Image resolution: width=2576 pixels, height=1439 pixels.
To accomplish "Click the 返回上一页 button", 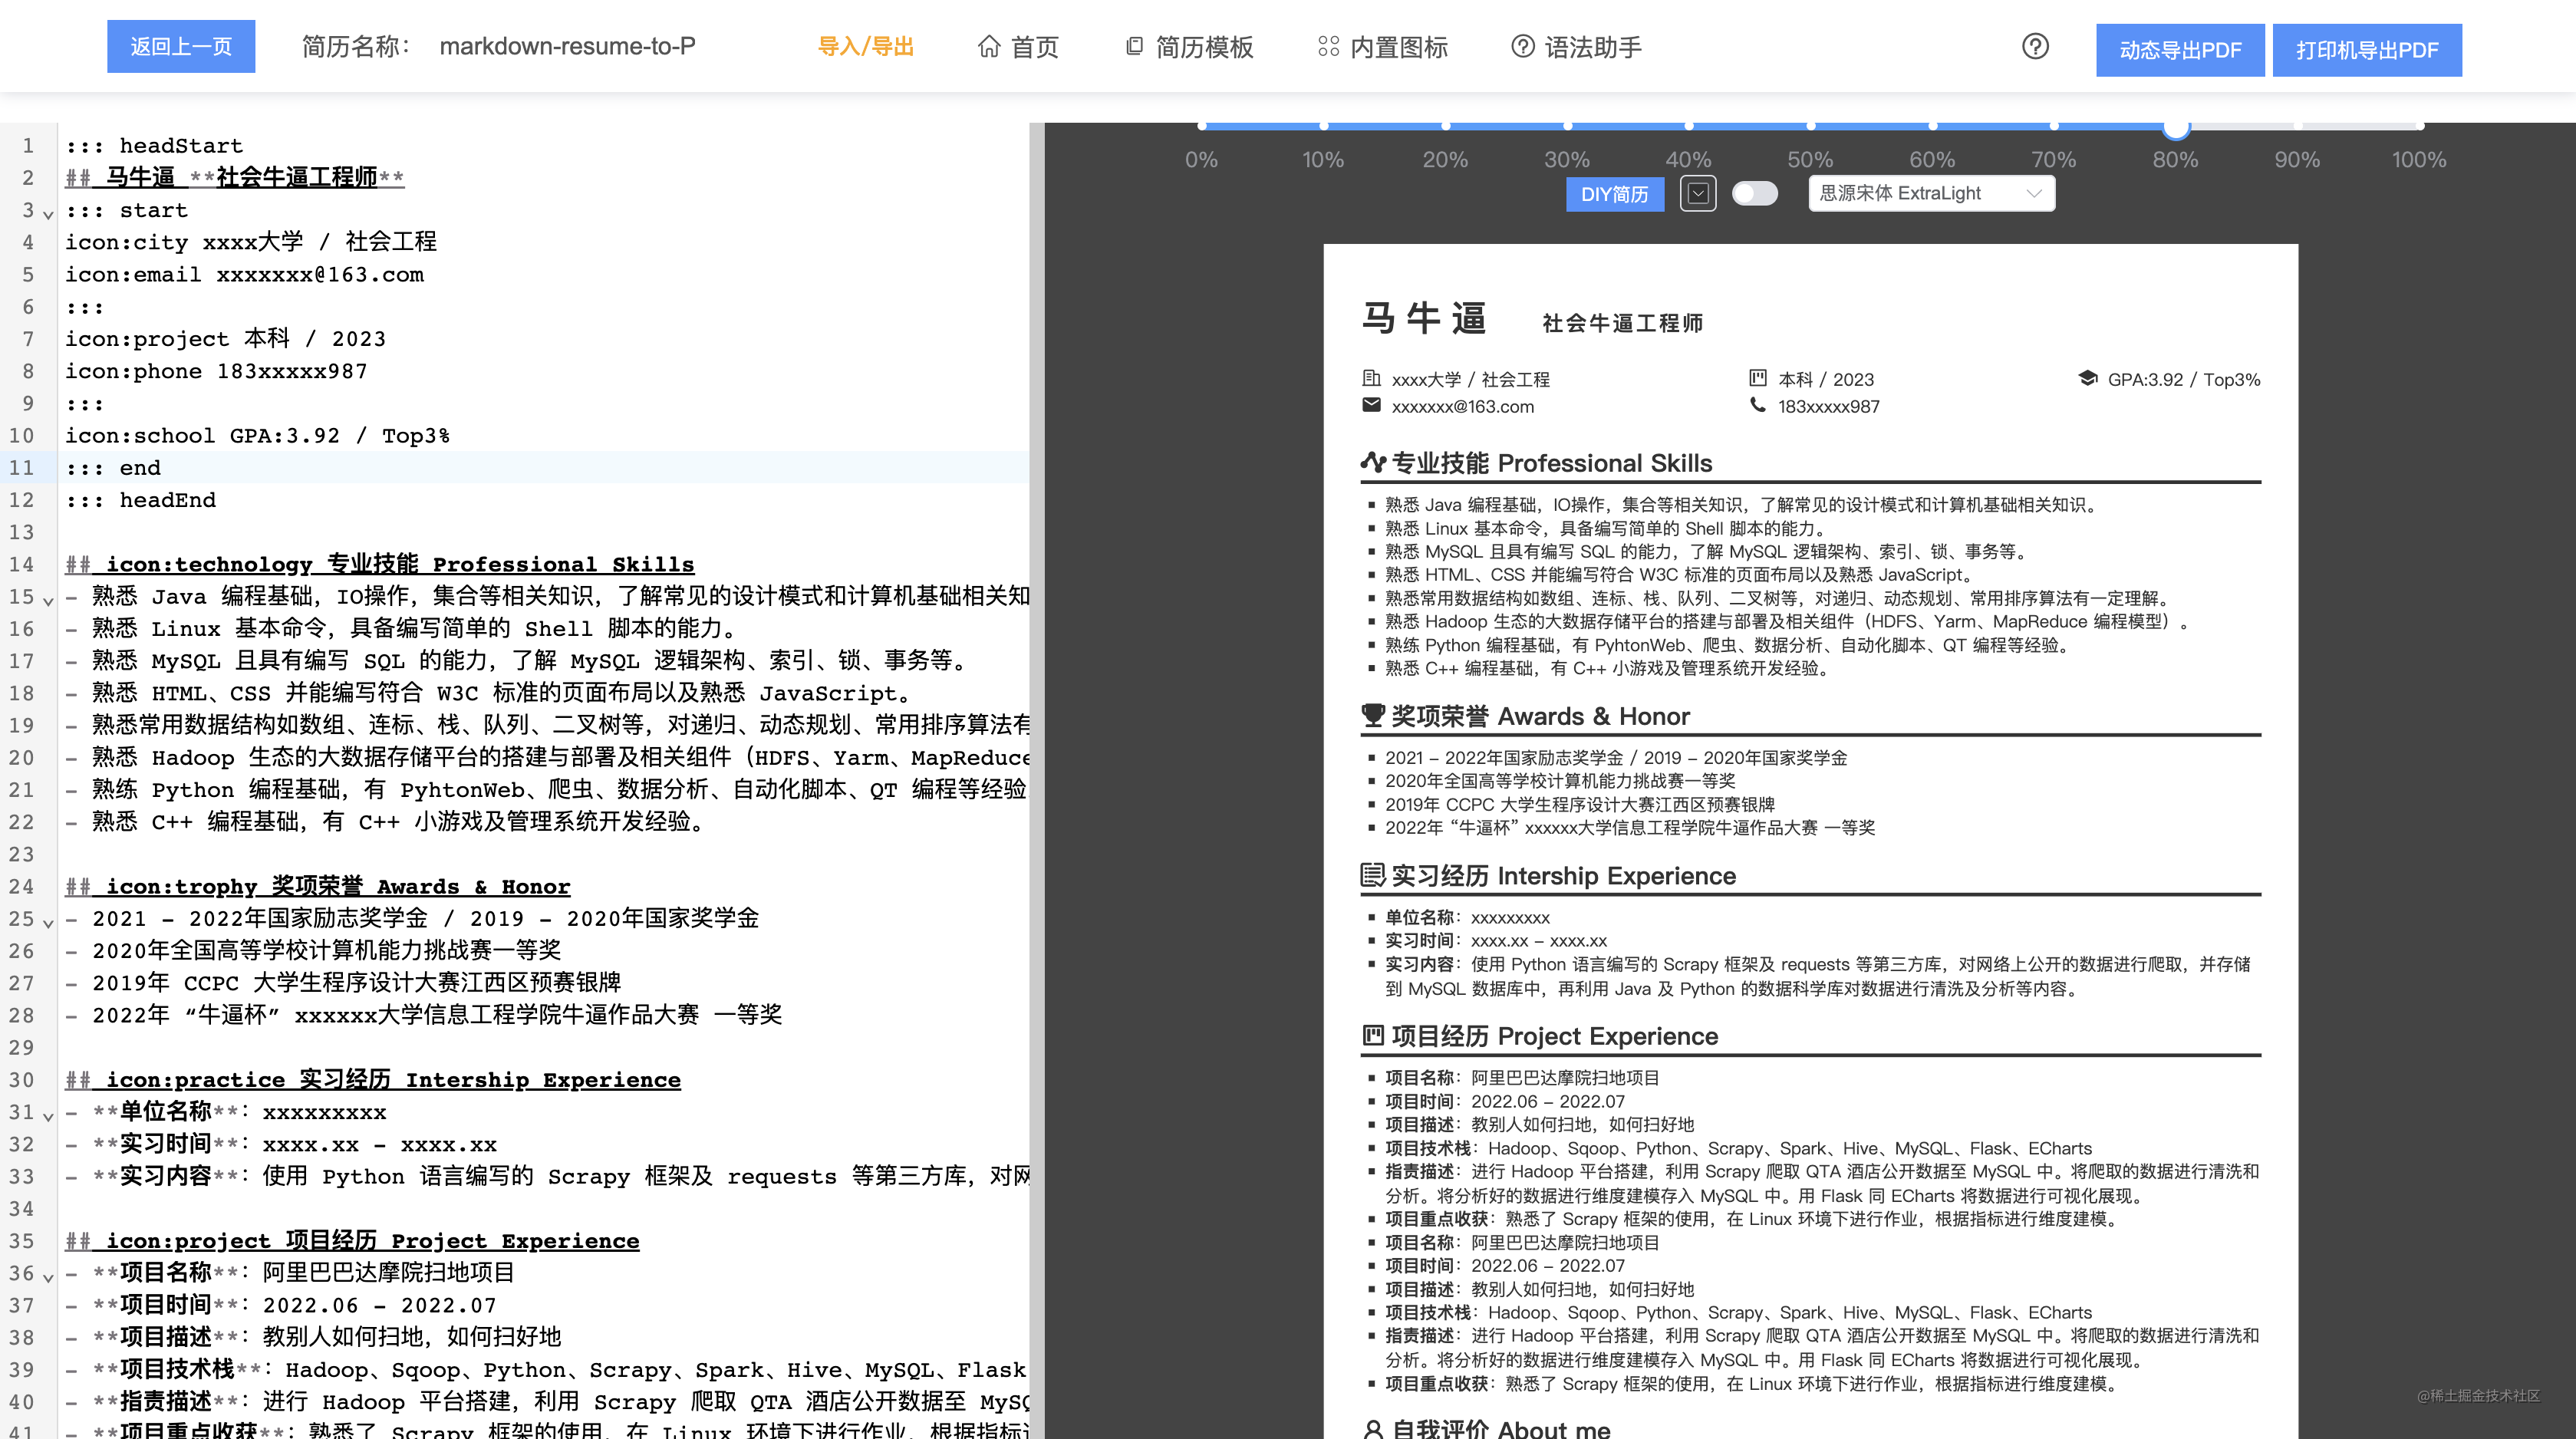I will pyautogui.click(x=181, y=46).
